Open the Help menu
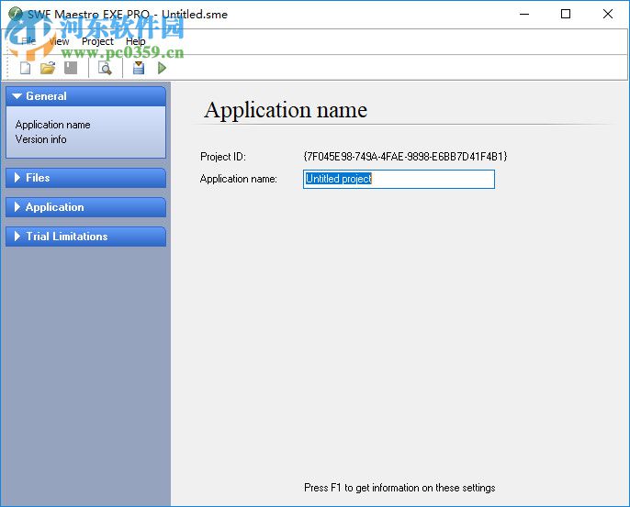Image resolution: width=630 pixels, height=507 pixels. pyautogui.click(x=135, y=41)
